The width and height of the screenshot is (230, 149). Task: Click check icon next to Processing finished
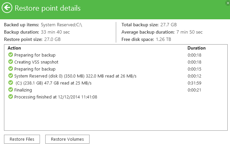click(x=11, y=96)
